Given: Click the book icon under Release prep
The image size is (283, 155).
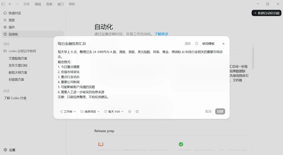Looking at the screenshot, I should pos(101,144).
